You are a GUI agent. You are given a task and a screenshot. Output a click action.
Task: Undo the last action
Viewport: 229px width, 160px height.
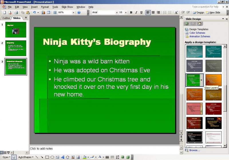[x=34, y=13]
